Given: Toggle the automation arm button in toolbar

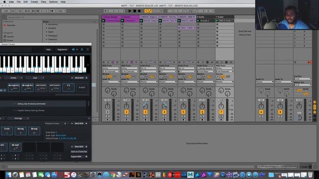Looking at the screenshot, I should pos(150,11).
